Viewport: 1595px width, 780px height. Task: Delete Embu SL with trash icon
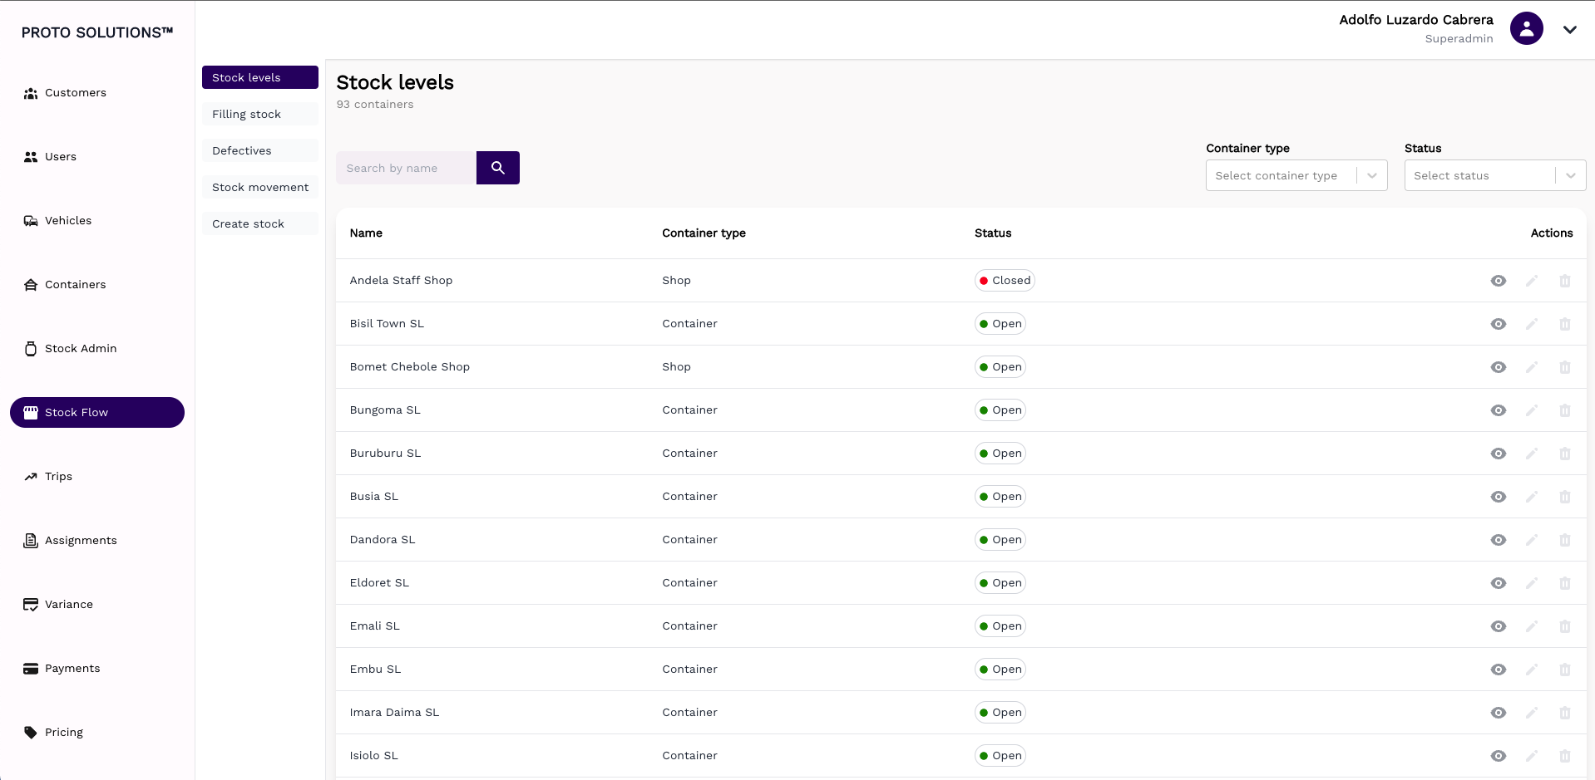tap(1565, 670)
